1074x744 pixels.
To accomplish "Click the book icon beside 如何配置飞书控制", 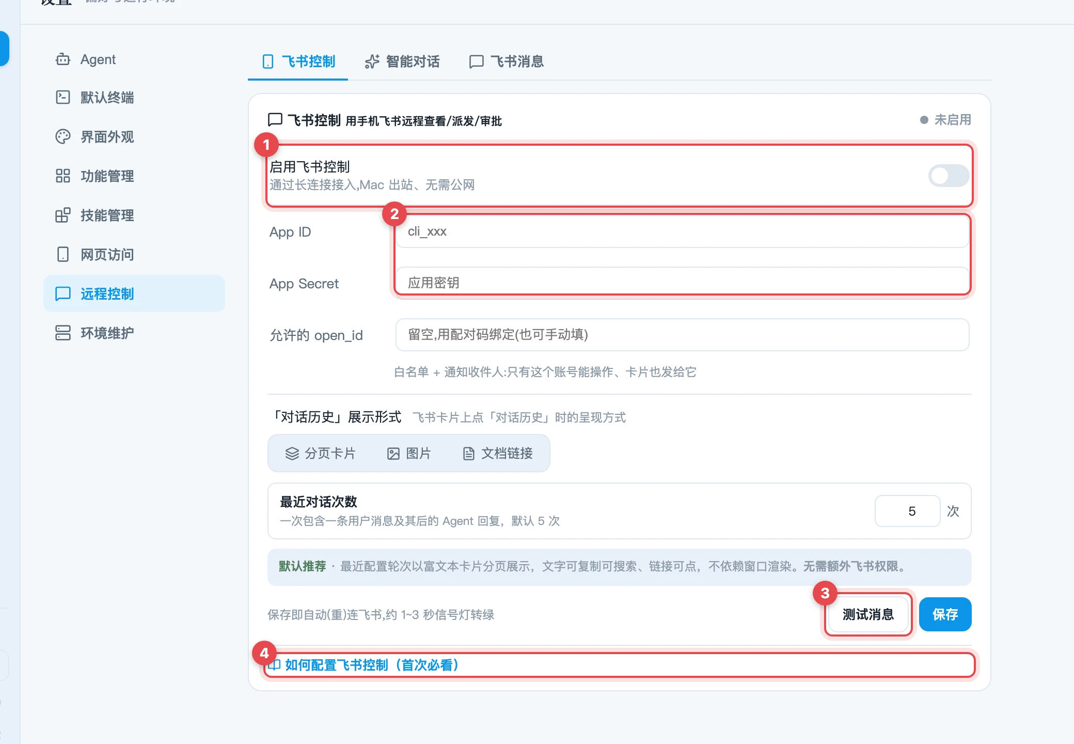I will pyautogui.click(x=274, y=665).
